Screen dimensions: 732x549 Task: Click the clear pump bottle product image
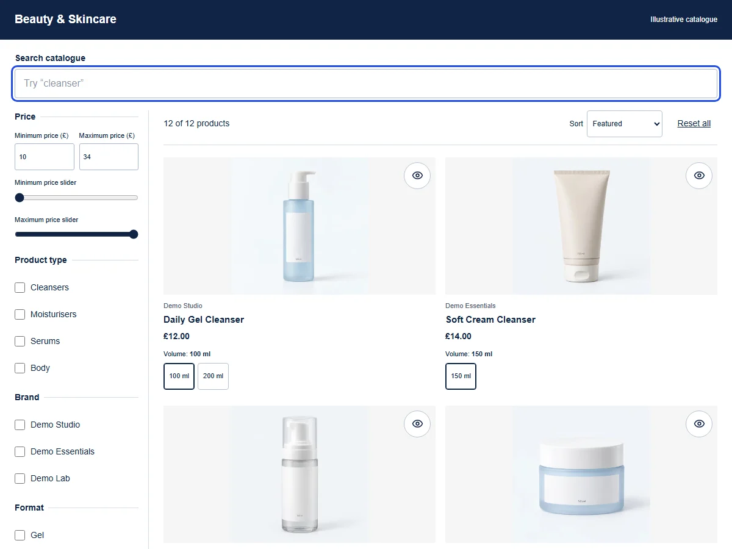pos(300,475)
